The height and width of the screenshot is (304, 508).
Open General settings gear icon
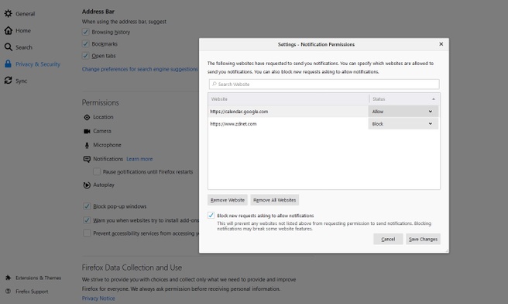(8, 14)
